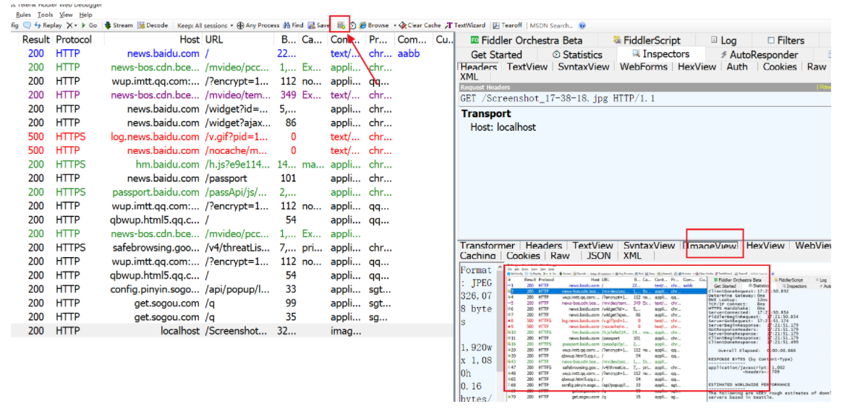Open the Help menu
Viewport: 842px width, 409px height.
click(x=85, y=15)
